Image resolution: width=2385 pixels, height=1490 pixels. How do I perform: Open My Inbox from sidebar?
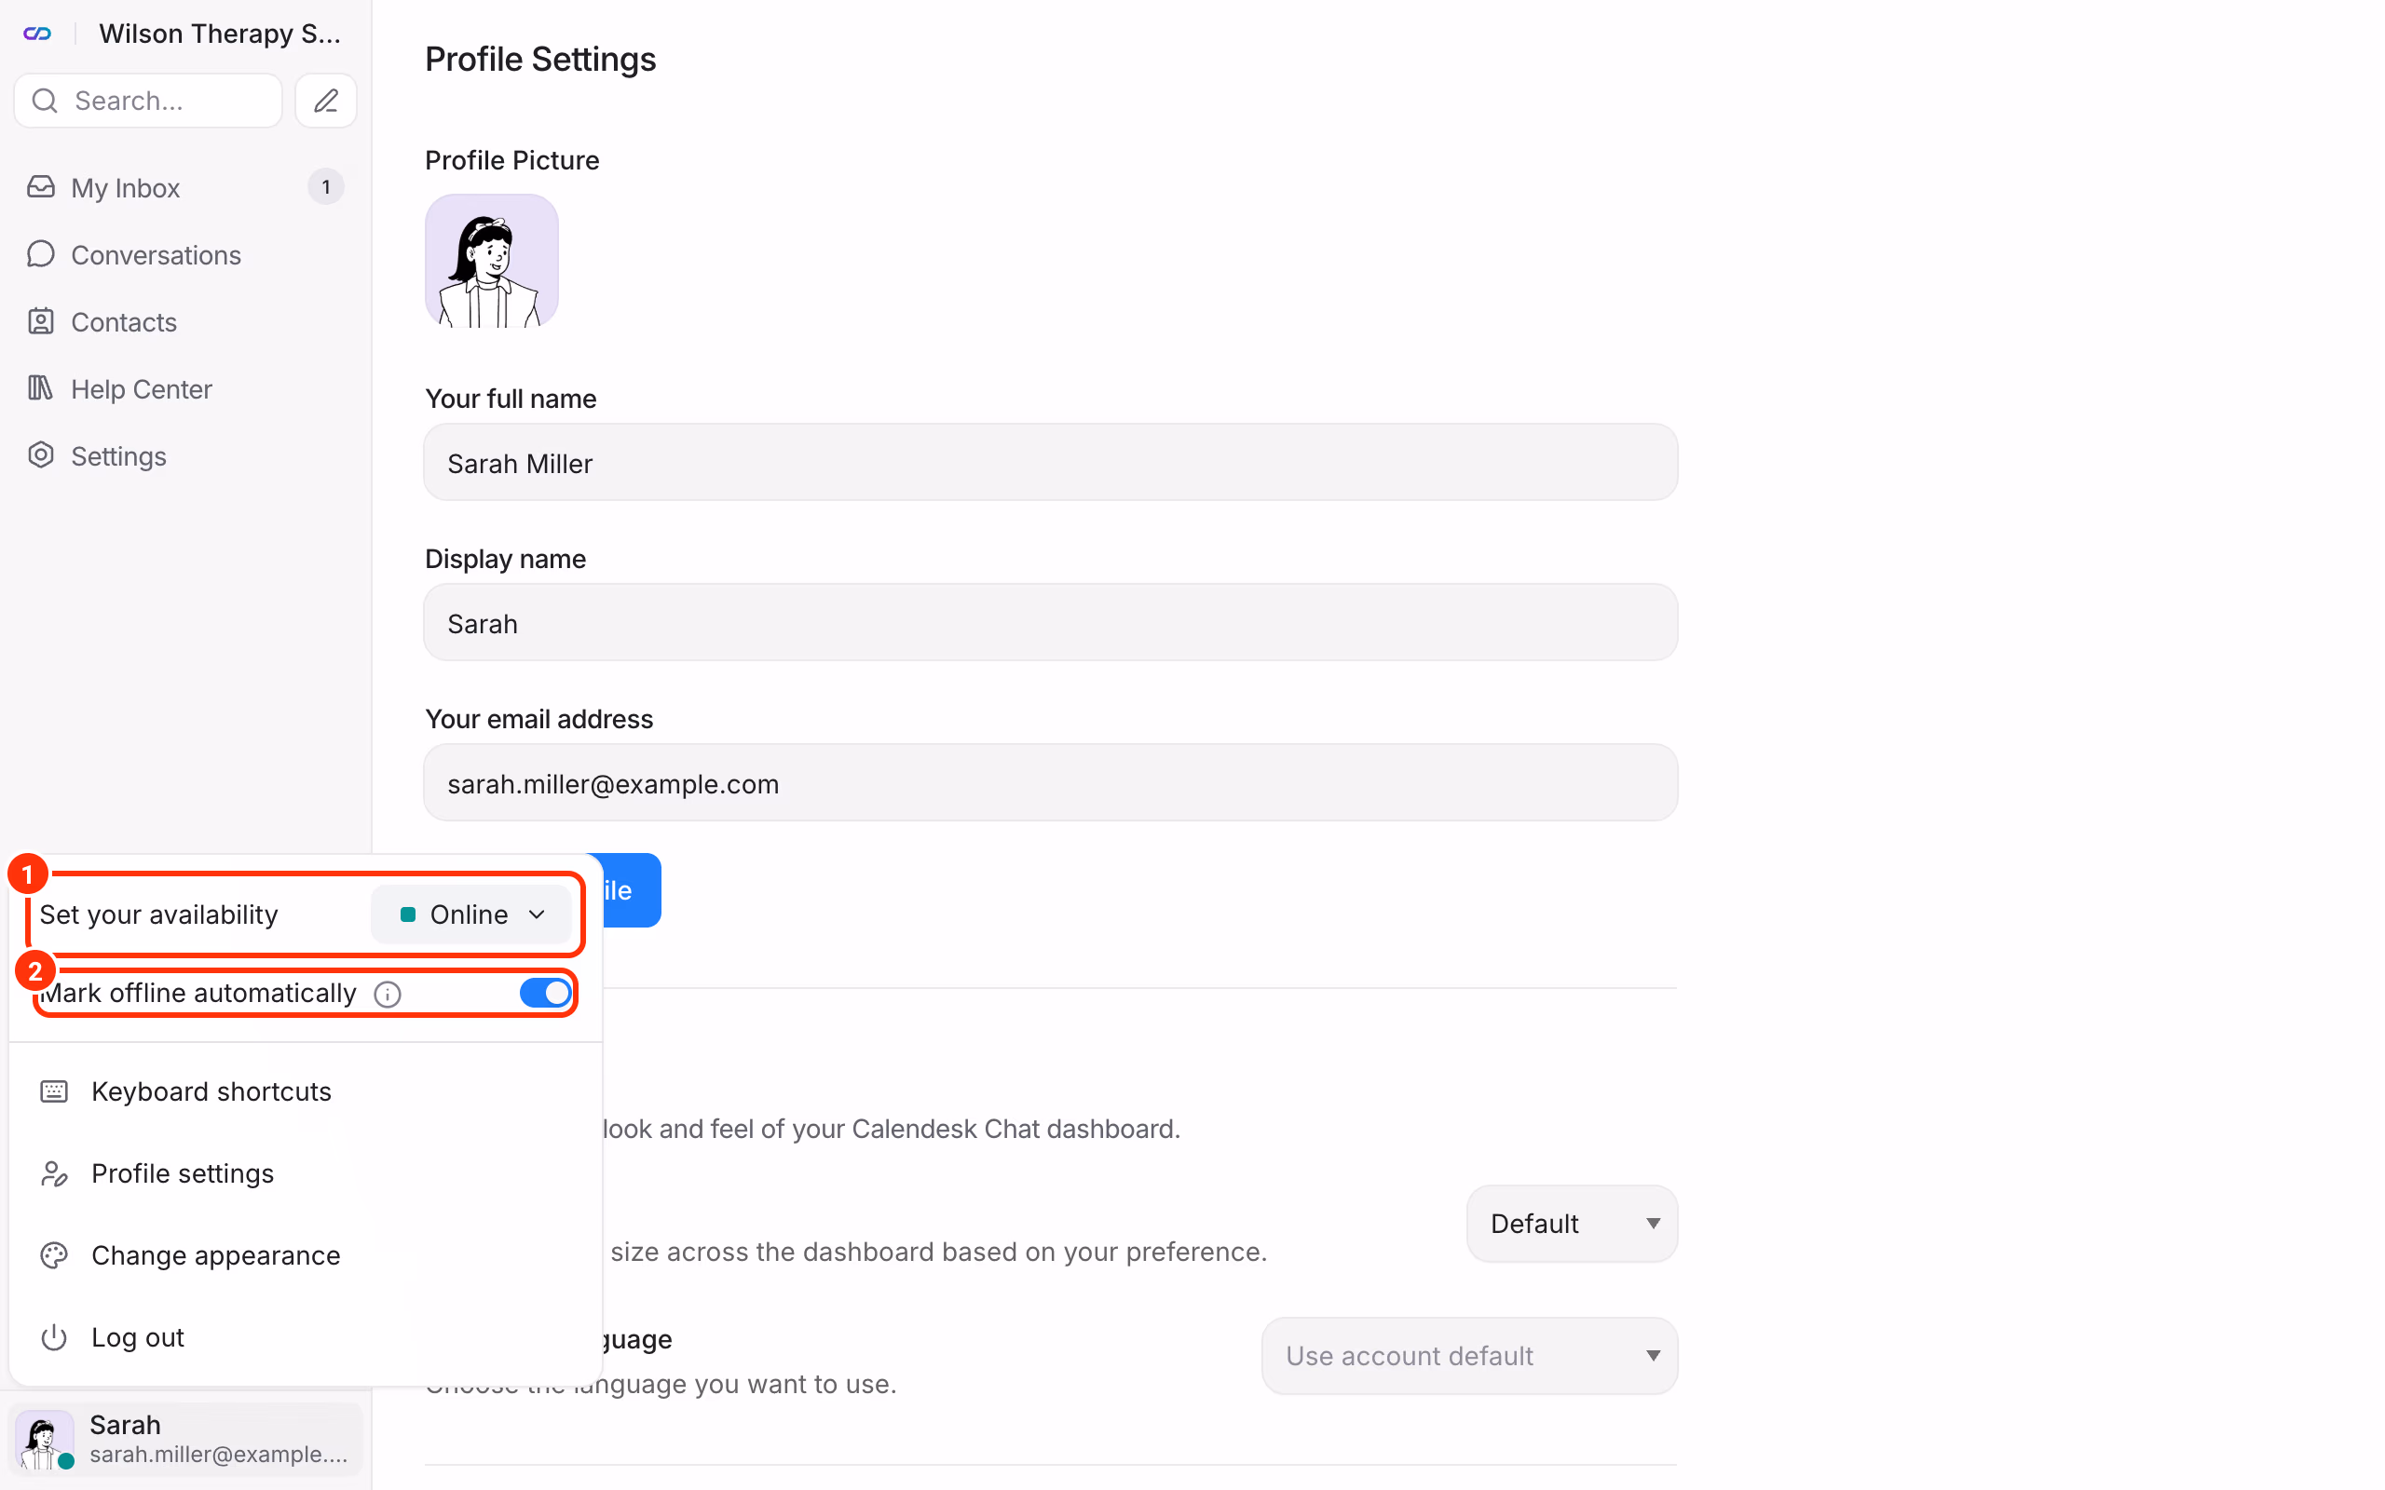pos(185,187)
